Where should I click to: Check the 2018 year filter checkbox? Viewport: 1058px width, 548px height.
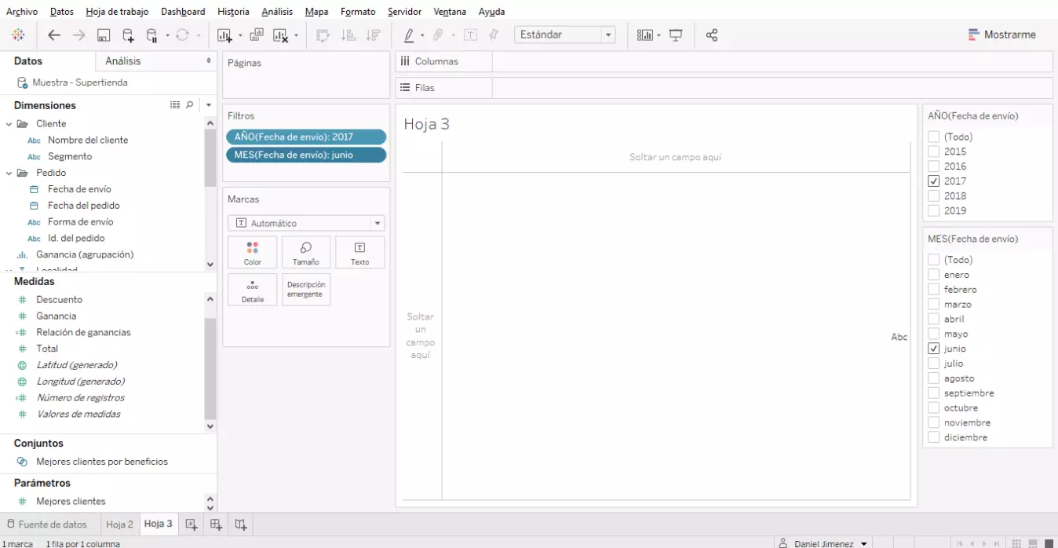point(934,195)
